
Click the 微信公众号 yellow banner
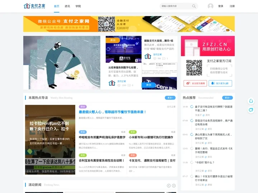(x=129, y=24)
